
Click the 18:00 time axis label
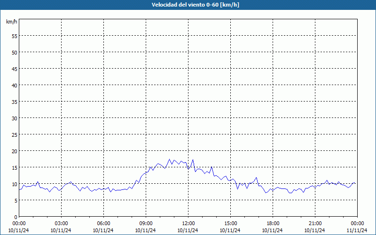[273, 223]
